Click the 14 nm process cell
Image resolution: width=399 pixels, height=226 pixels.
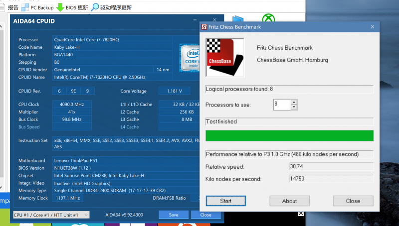point(163,70)
